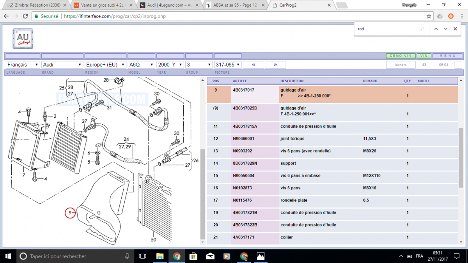
Task: Open Microsoft Store from the taskbar
Action: click(x=193, y=256)
